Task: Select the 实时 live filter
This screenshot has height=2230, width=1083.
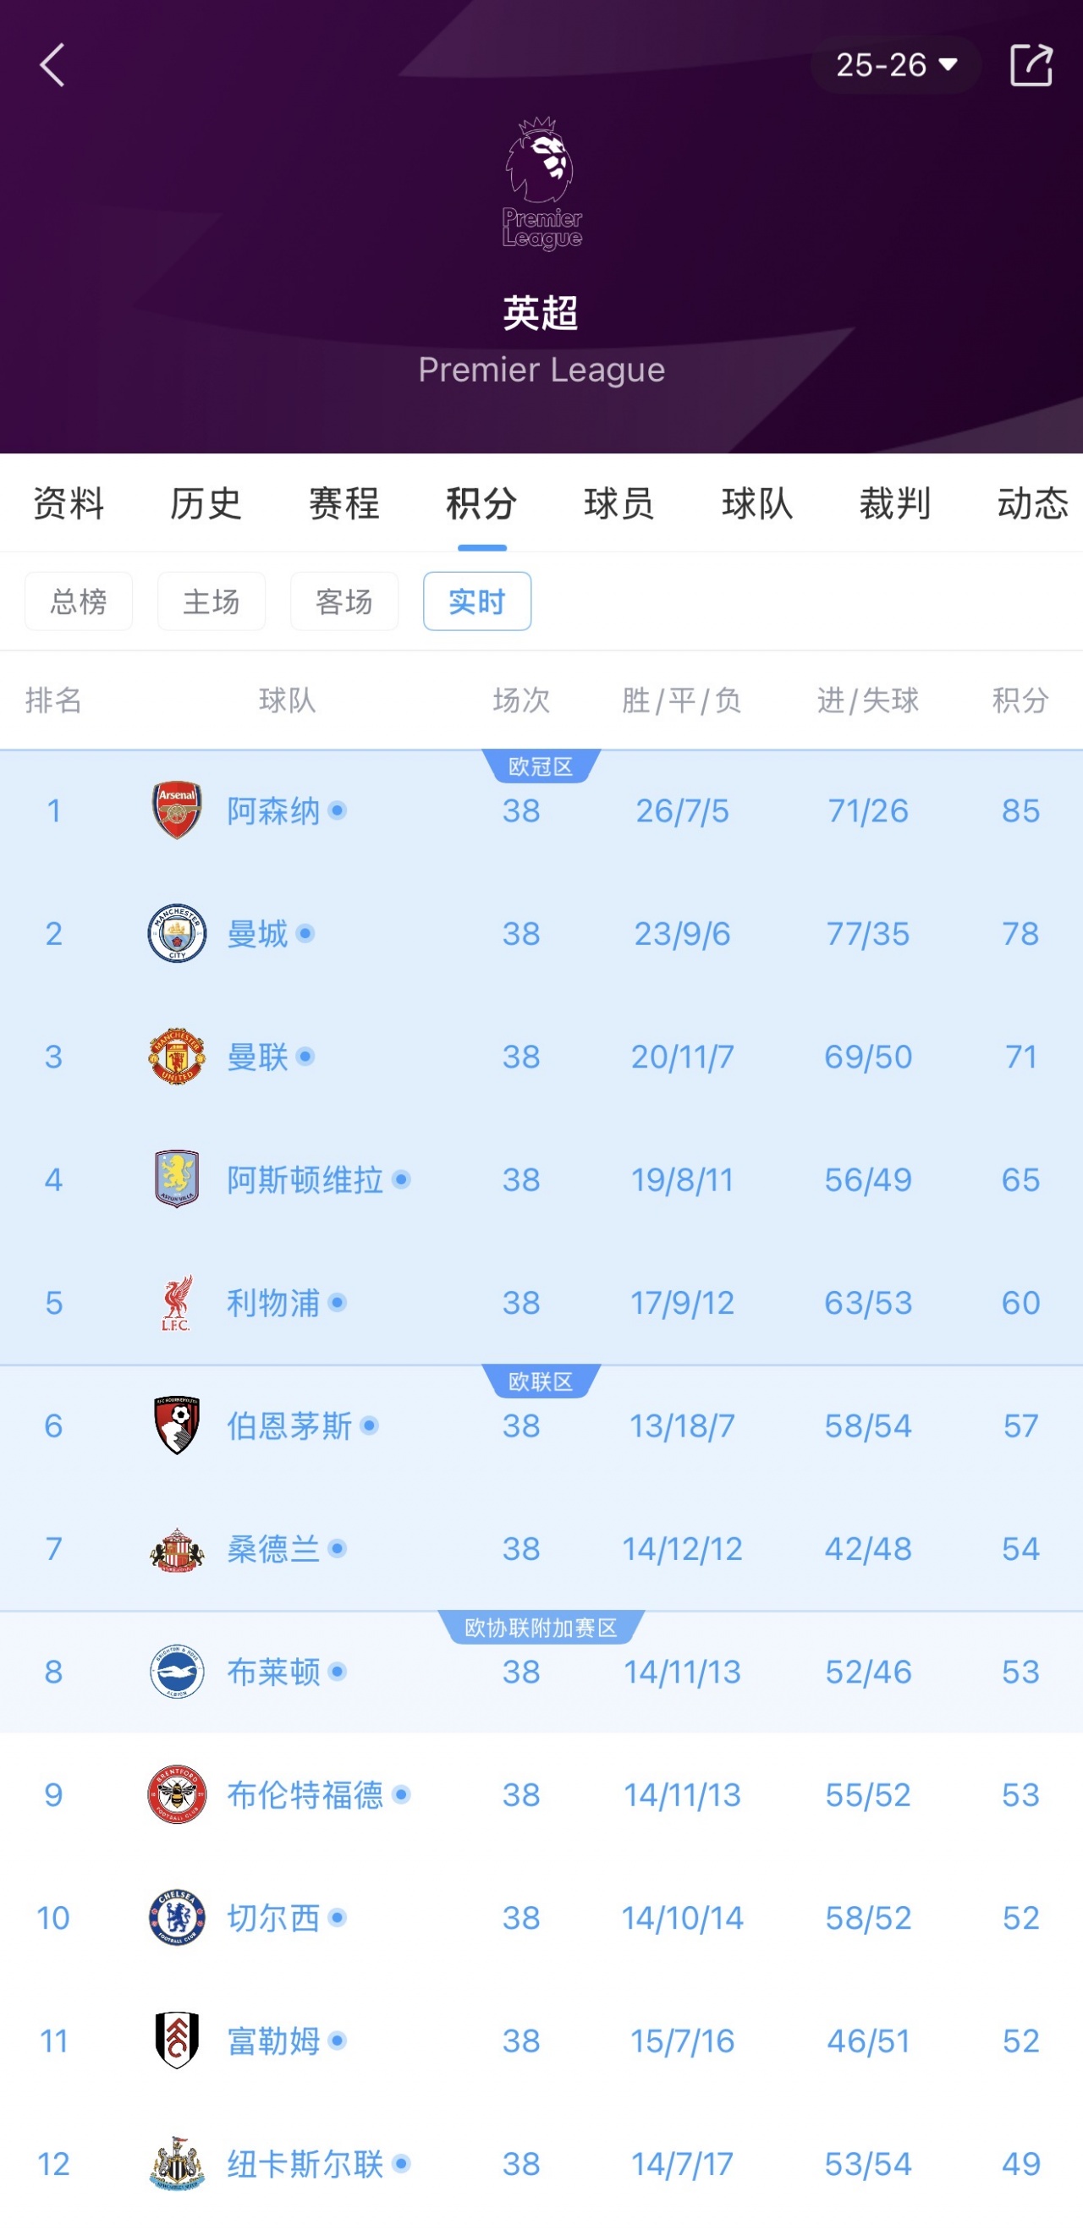Action: coord(477,601)
